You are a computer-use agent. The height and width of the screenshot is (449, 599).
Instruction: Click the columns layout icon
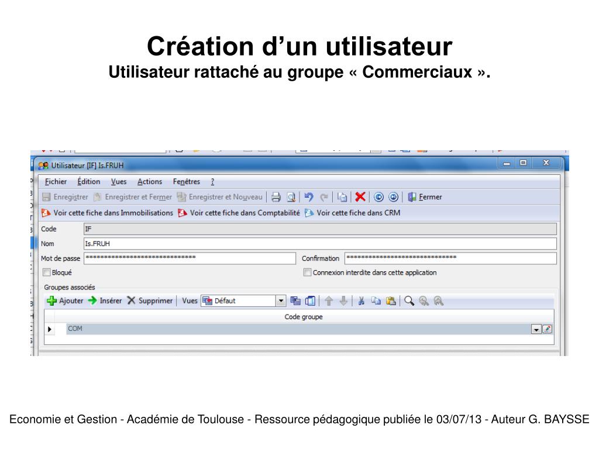(x=310, y=301)
